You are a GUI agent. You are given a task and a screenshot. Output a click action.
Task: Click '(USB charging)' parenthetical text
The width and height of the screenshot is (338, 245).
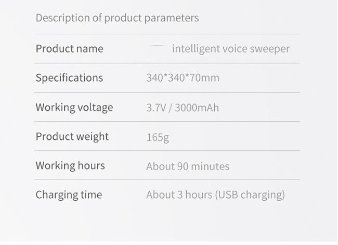click(x=250, y=195)
